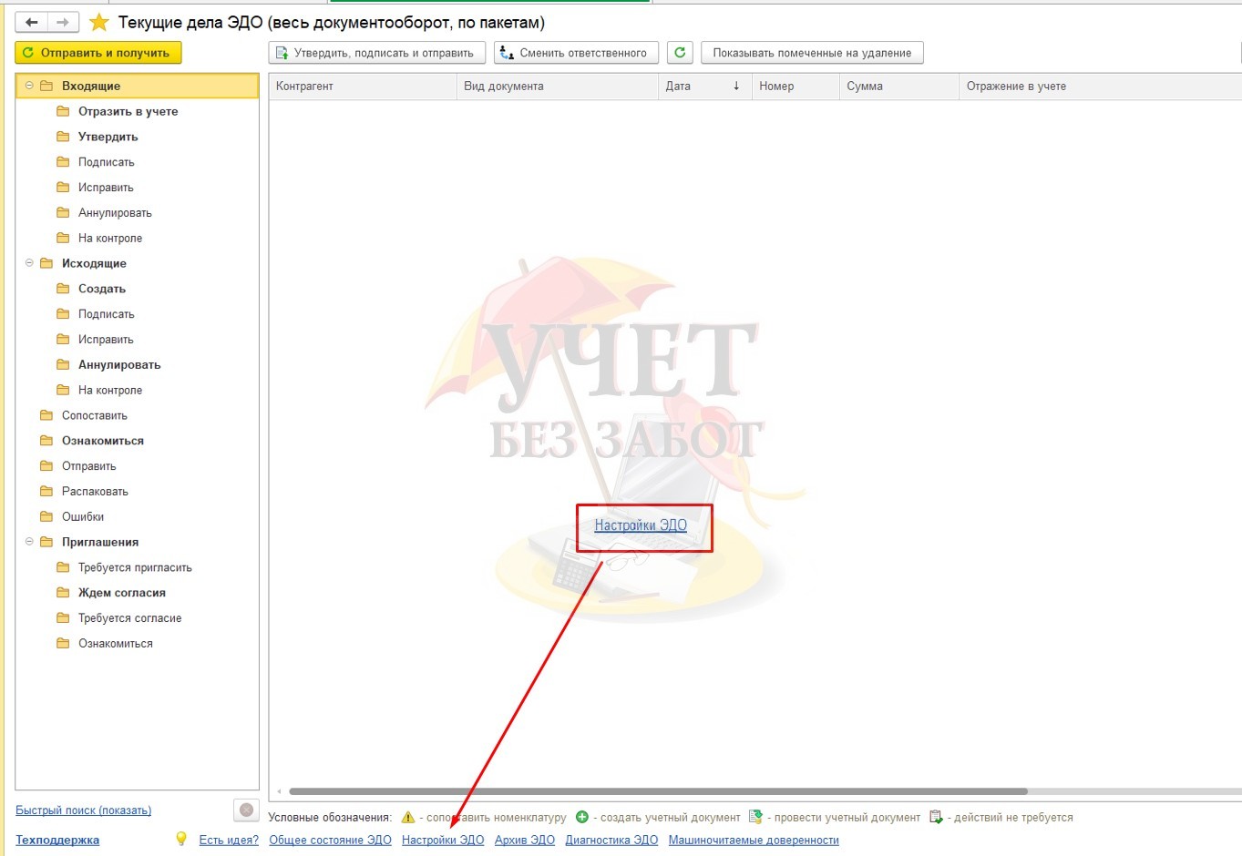Collapse the Входящие folder group

pyautogui.click(x=29, y=86)
